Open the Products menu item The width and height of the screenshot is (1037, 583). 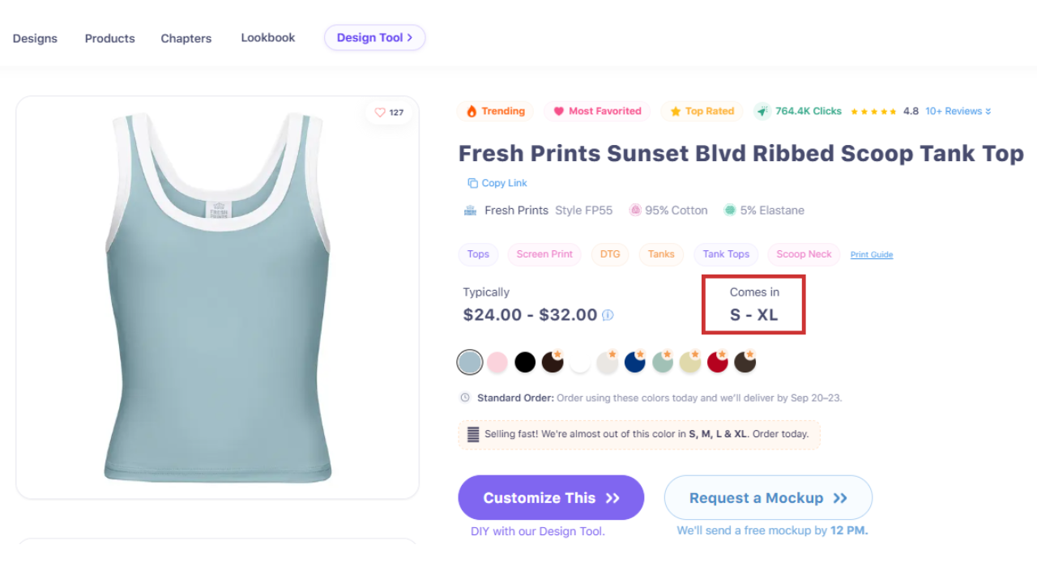point(110,38)
